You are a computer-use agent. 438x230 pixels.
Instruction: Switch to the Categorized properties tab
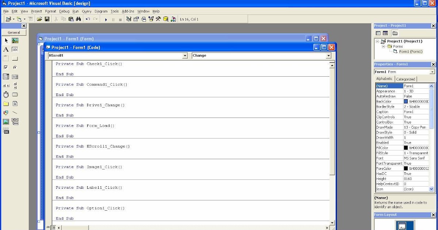click(406, 78)
